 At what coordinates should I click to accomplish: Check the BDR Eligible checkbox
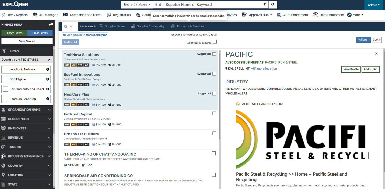pos(6,79)
